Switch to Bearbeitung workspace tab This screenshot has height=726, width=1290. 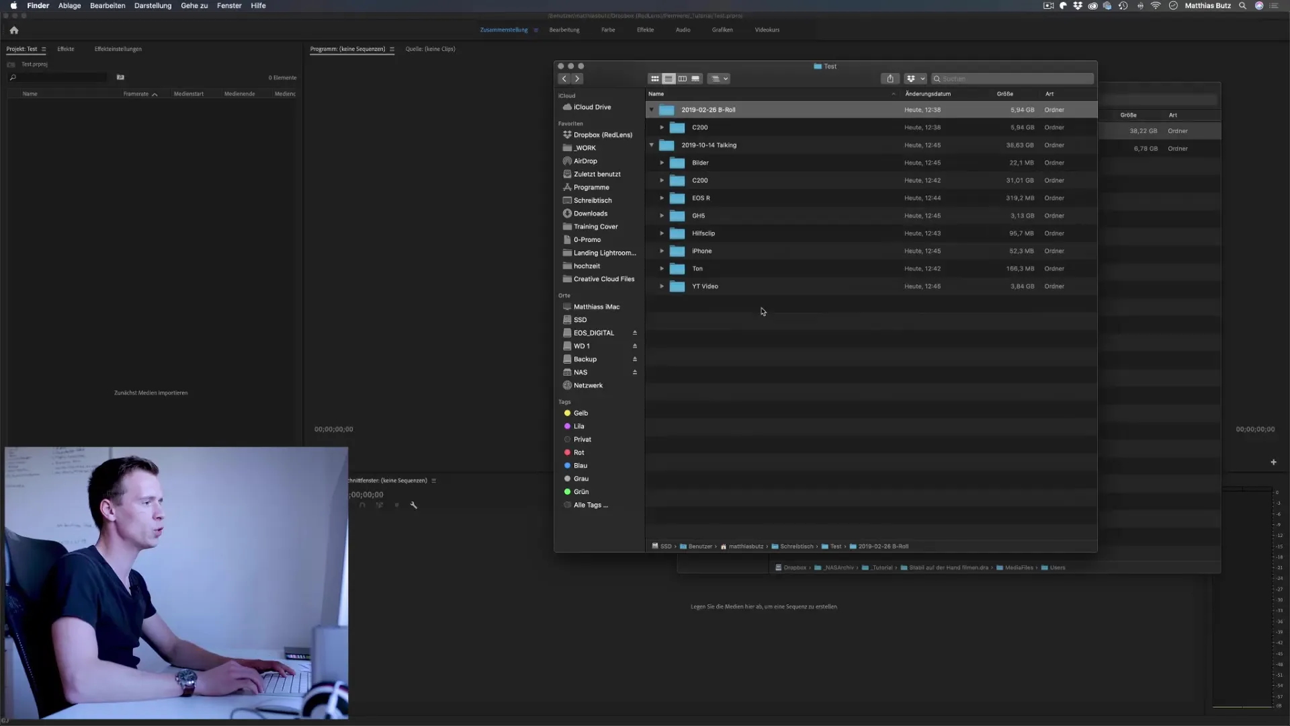564,30
